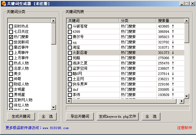Viewport: 196px width, 135px height.
Task: Click 生成keywords.php文件 button
Action: point(118,116)
